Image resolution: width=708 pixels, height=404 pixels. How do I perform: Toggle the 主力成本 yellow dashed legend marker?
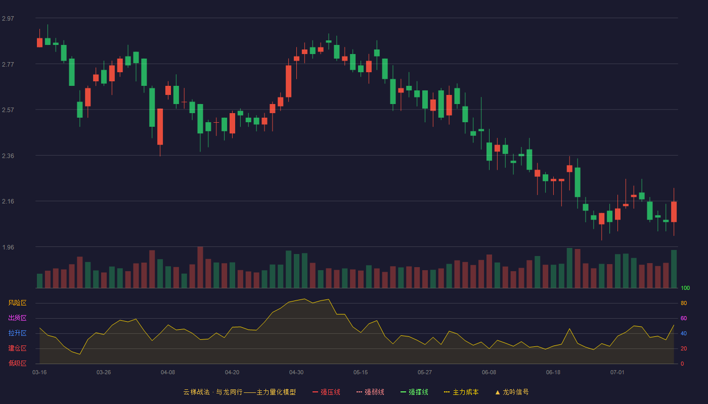447,392
